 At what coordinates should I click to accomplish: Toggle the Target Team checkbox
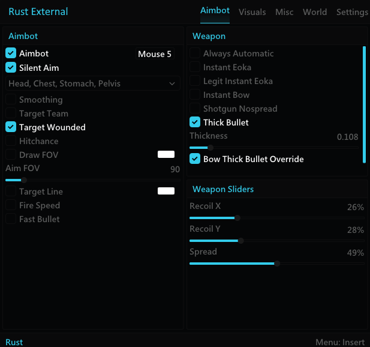(11, 113)
